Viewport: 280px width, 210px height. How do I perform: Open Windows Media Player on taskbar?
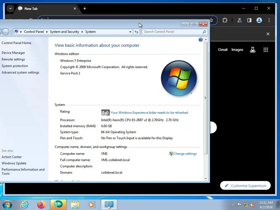pyautogui.click(x=92, y=205)
